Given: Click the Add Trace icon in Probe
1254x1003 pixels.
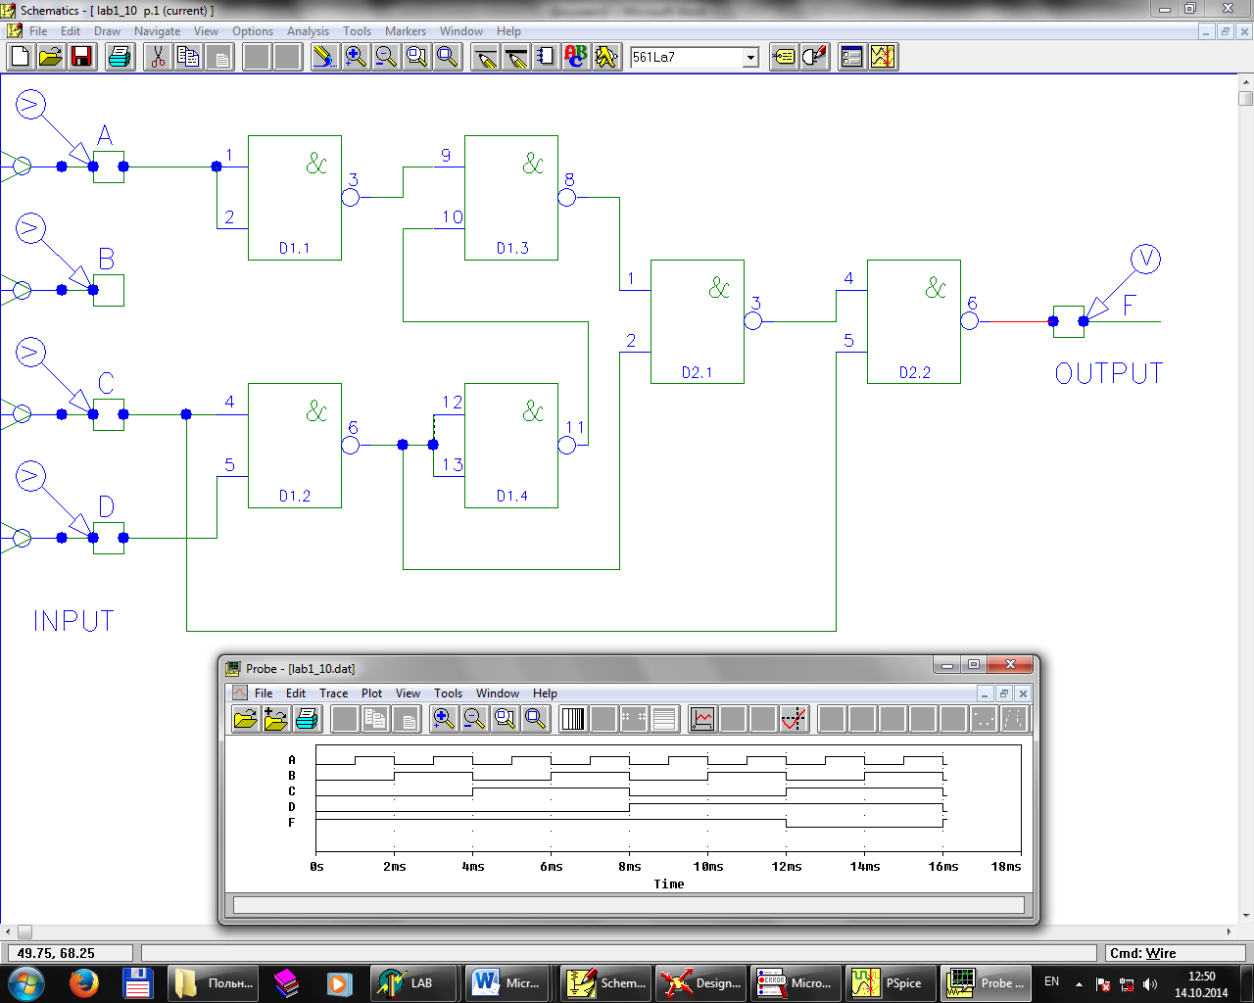Looking at the screenshot, I should (x=702, y=719).
